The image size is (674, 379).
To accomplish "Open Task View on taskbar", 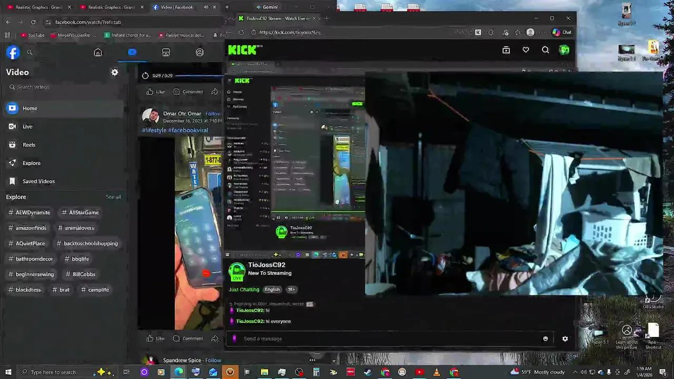I will click(x=126, y=372).
